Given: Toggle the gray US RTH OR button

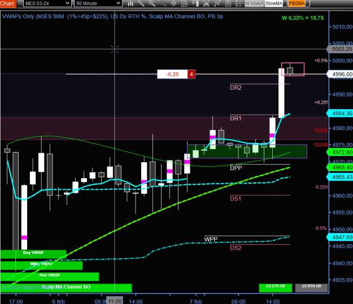Looking at the screenshot, I should tap(311, 288).
